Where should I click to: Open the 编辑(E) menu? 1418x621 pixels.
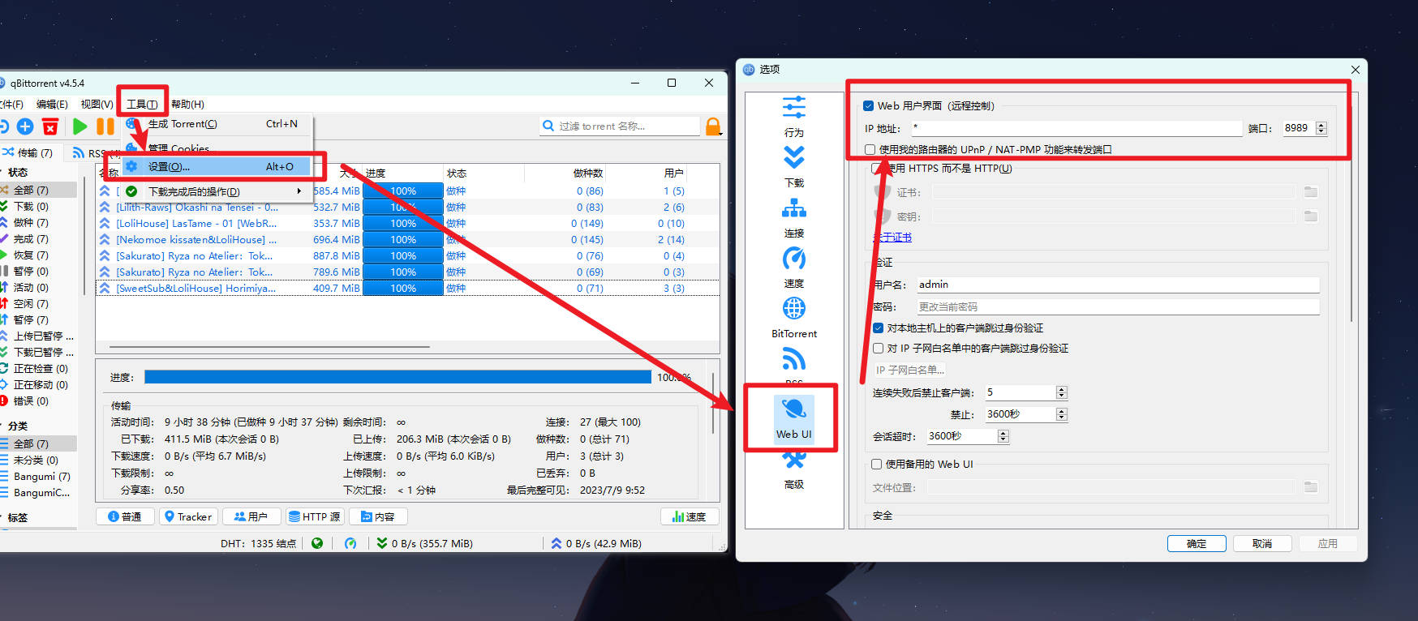click(52, 104)
